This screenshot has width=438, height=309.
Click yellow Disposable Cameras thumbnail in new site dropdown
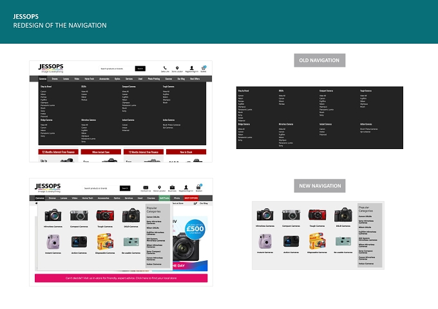[x=105, y=242]
